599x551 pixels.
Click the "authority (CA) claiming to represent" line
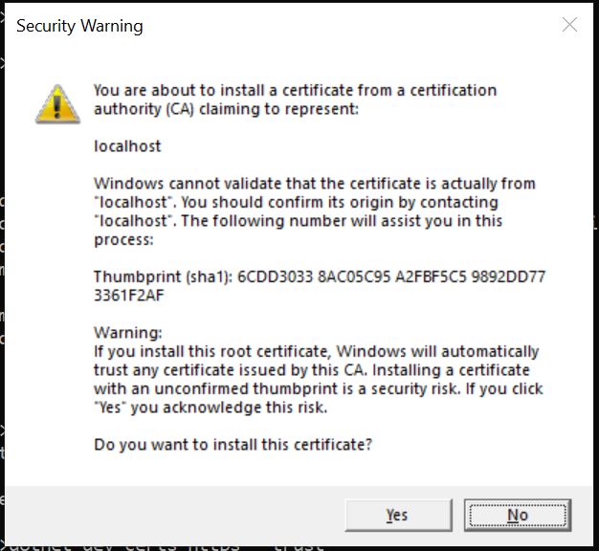[x=226, y=109]
